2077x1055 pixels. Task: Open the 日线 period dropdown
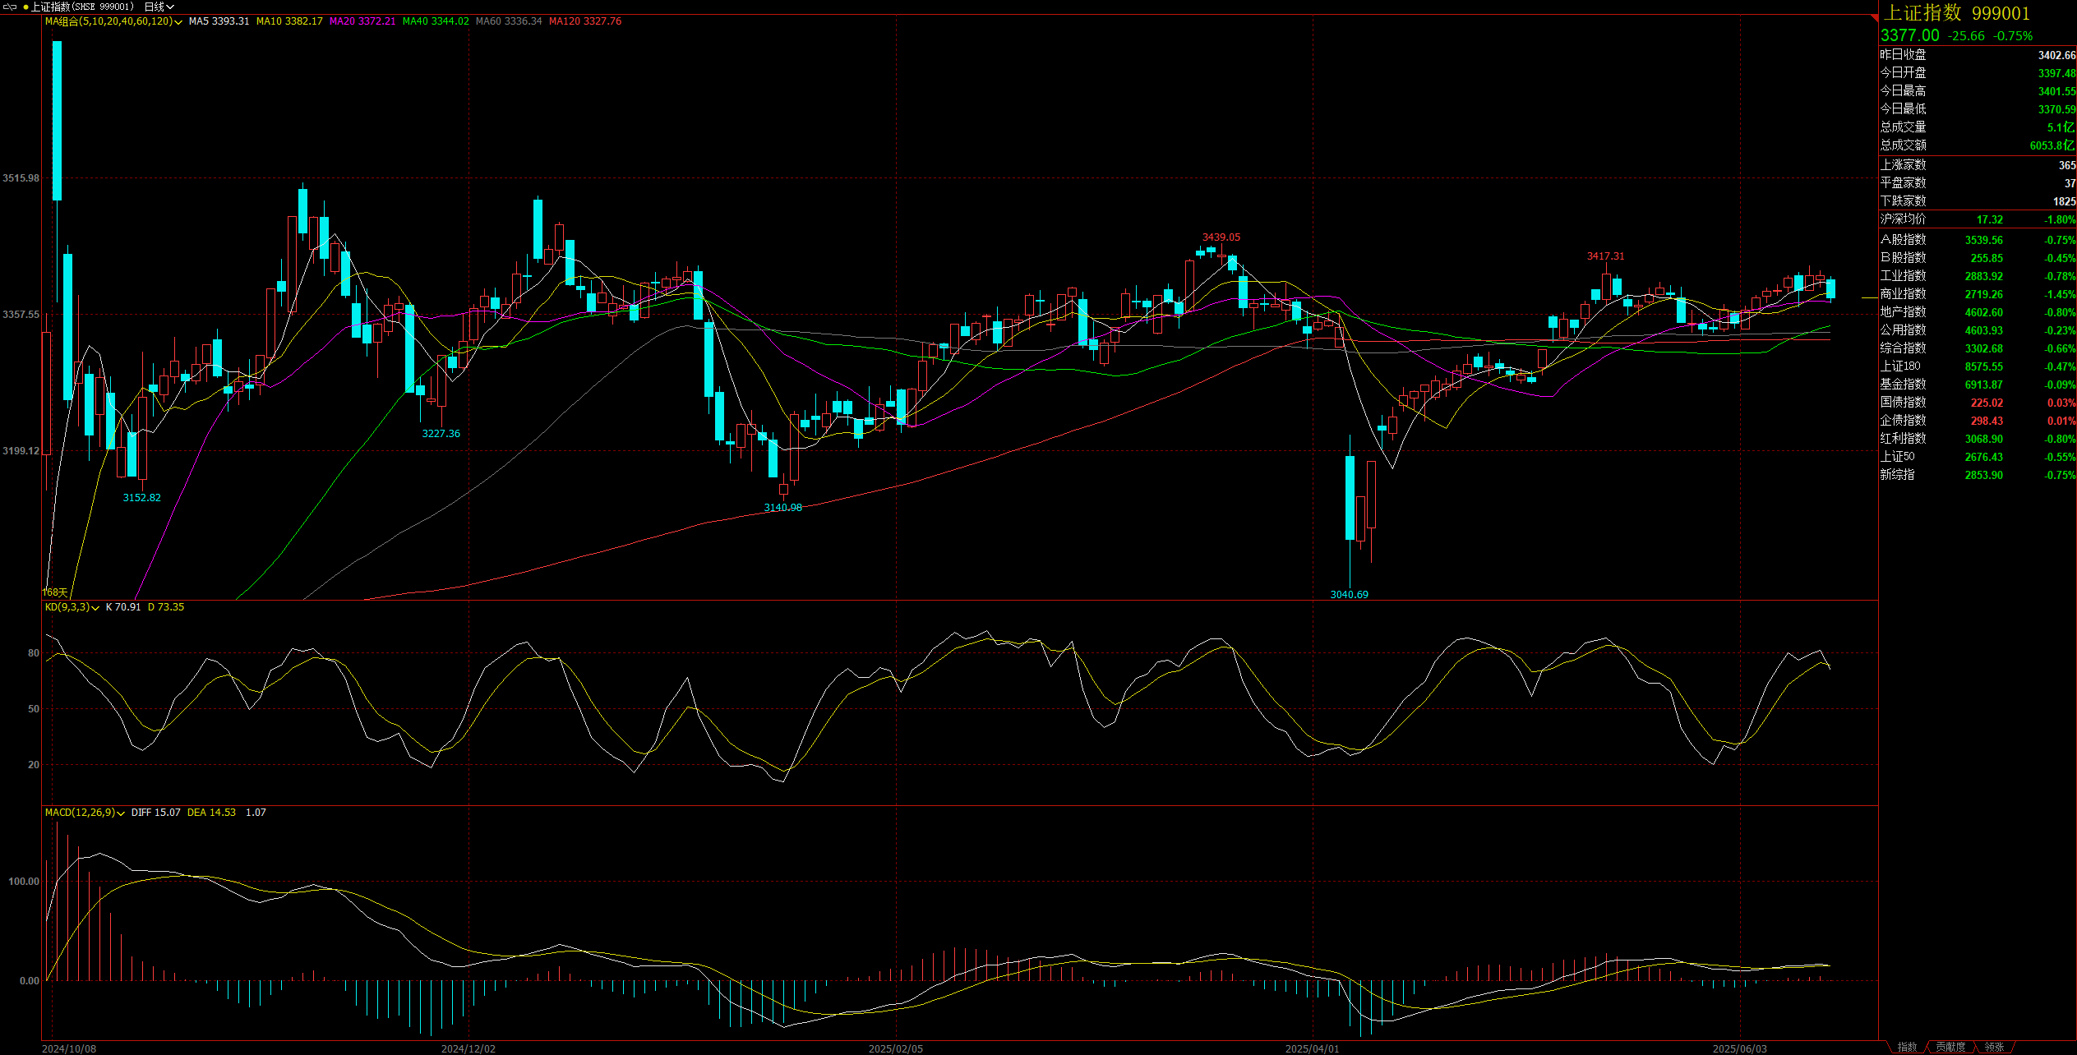pyautogui.click(x=159, y=7)
